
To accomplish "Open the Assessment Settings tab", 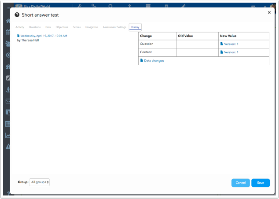I will coord(114,27).
